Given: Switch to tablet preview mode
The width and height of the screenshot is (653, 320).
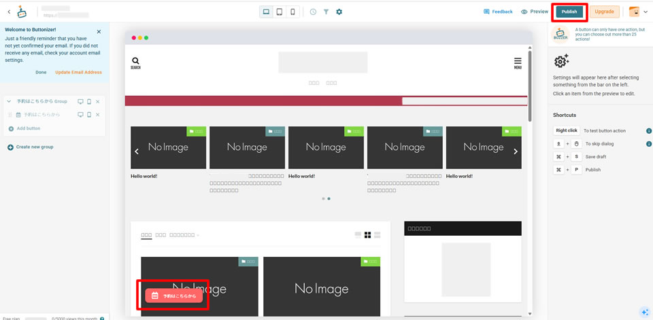Looking at the screenshot, I should point(280,12).
